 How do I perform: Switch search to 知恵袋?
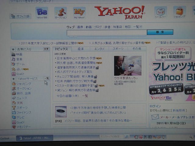tap(118, 27)
